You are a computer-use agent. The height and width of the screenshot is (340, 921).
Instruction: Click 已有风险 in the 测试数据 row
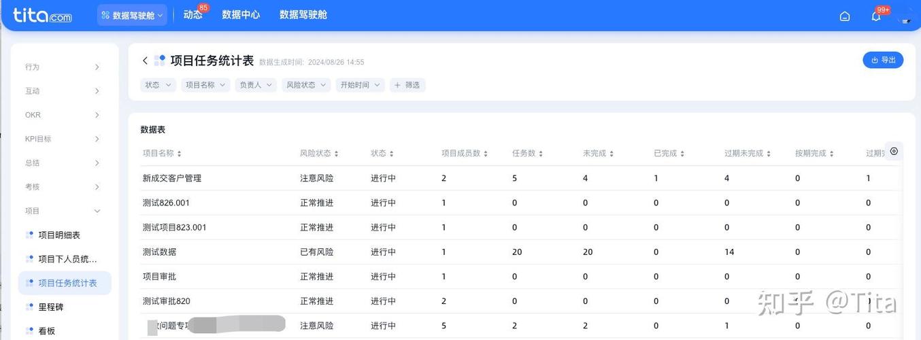(317, 252)
